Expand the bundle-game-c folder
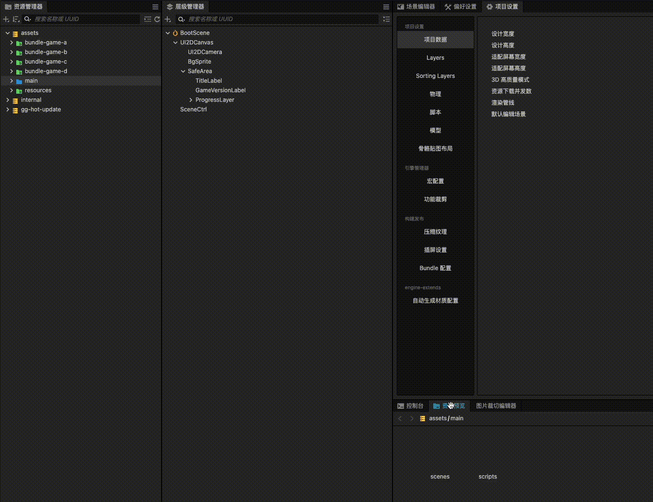 coord(11,62)
